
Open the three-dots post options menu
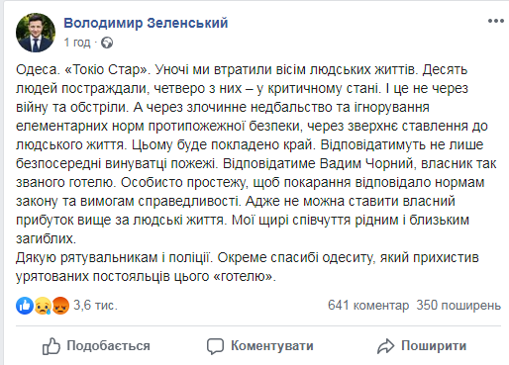(x=496, y=21)
